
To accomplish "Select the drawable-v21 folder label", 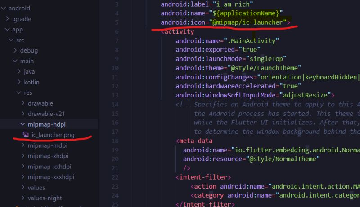I will [46, 114].
